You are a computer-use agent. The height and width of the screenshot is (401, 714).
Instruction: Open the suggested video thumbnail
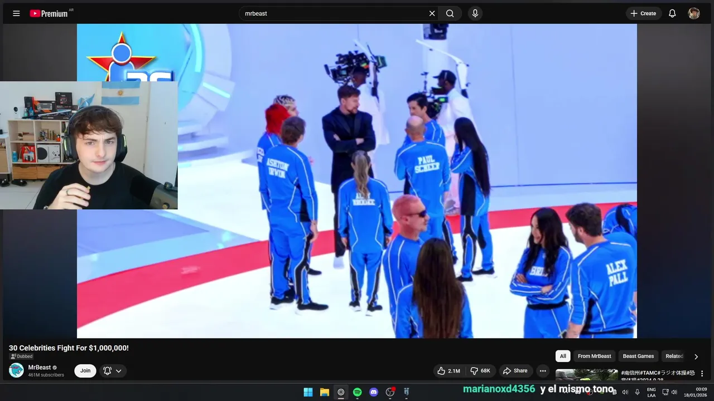click(x=586, y=375)
